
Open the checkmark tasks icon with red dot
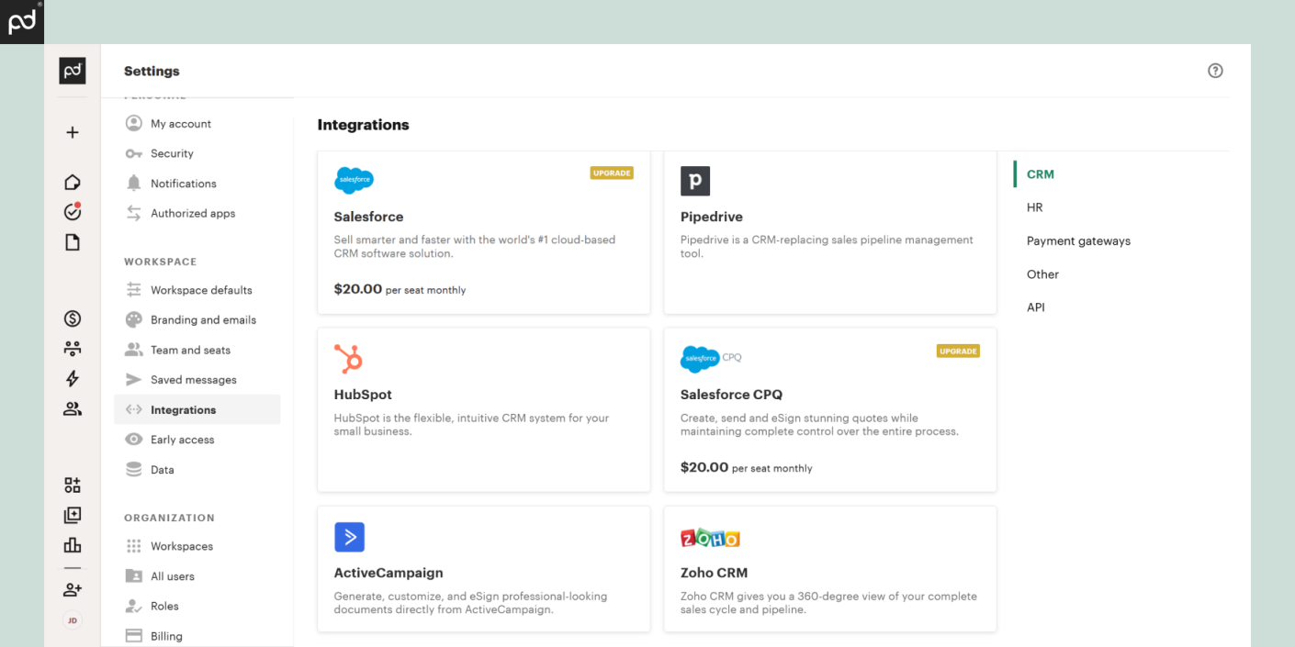tap(73, 211)
